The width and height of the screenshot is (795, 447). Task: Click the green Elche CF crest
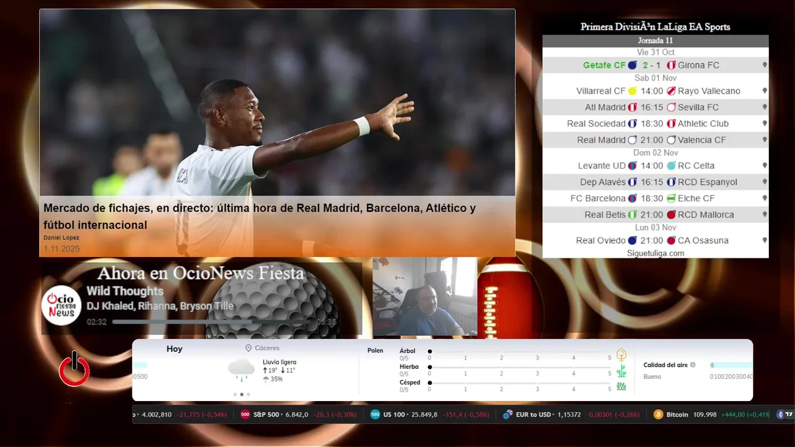(671, 199)
